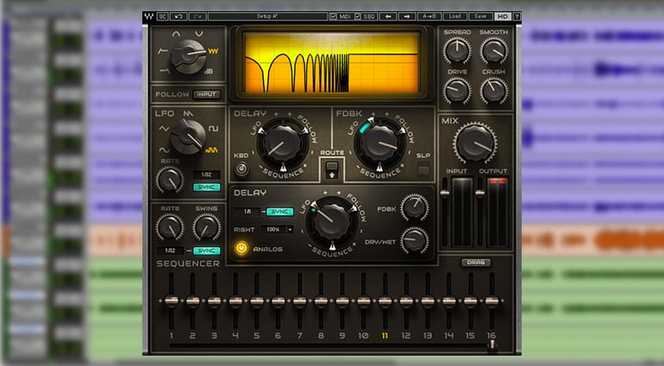Click the FOLLOW marker on DELAY knob near KBD
The image size is (664, 366).
click(x=305, y=132)
